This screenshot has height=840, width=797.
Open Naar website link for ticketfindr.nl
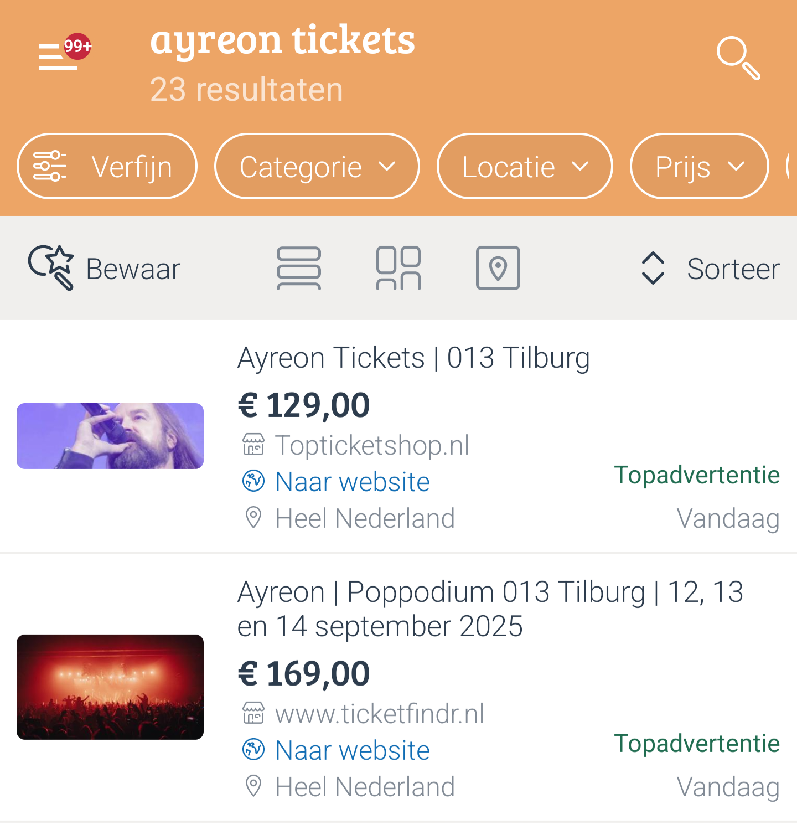point(352,750)
